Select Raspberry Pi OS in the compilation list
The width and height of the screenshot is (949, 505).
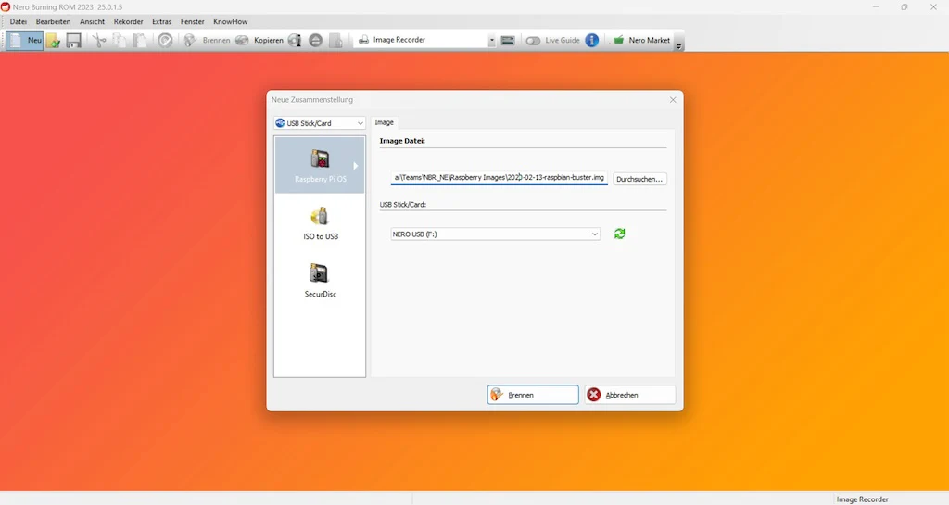320,165
